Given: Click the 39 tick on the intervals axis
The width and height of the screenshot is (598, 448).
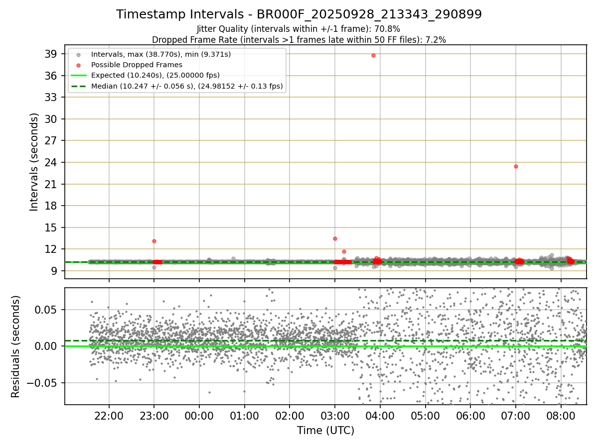Looking at the screenshot, I should pyautogui.click(x=51, y=54).
